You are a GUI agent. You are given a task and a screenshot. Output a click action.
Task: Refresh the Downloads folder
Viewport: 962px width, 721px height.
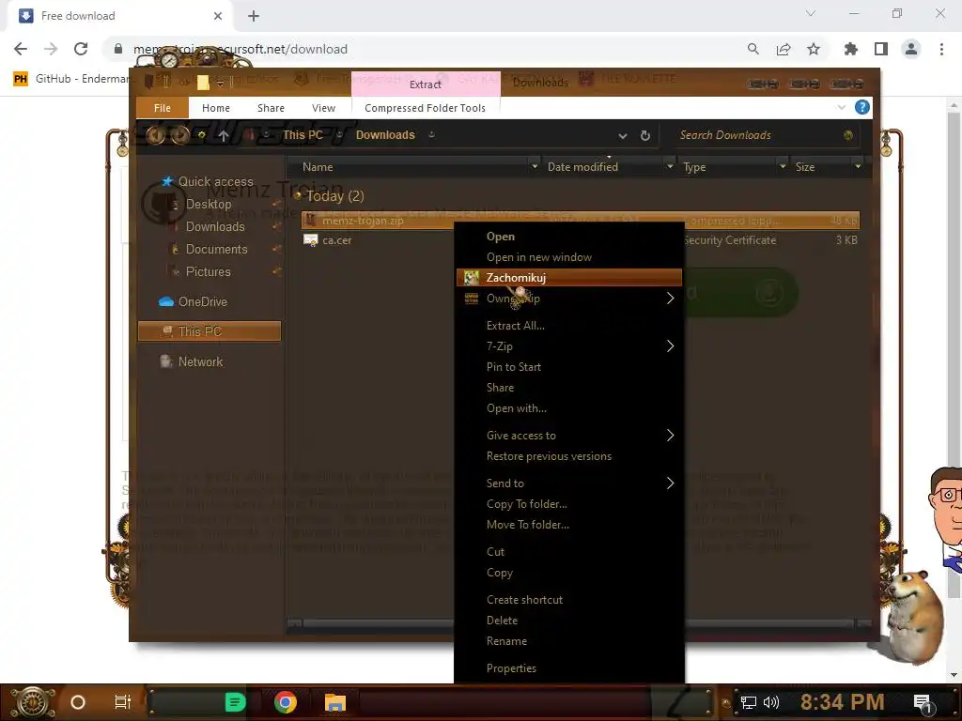[x=644, y=135]
